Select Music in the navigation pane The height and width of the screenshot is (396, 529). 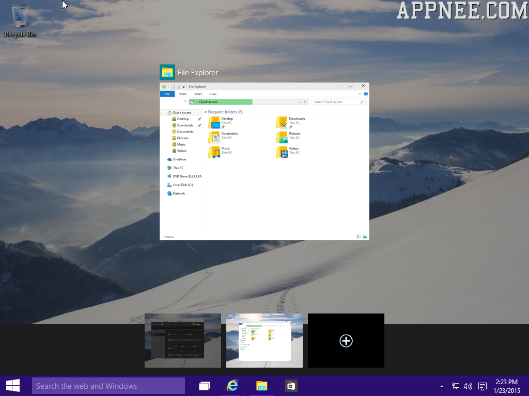[x=181, y=144]
